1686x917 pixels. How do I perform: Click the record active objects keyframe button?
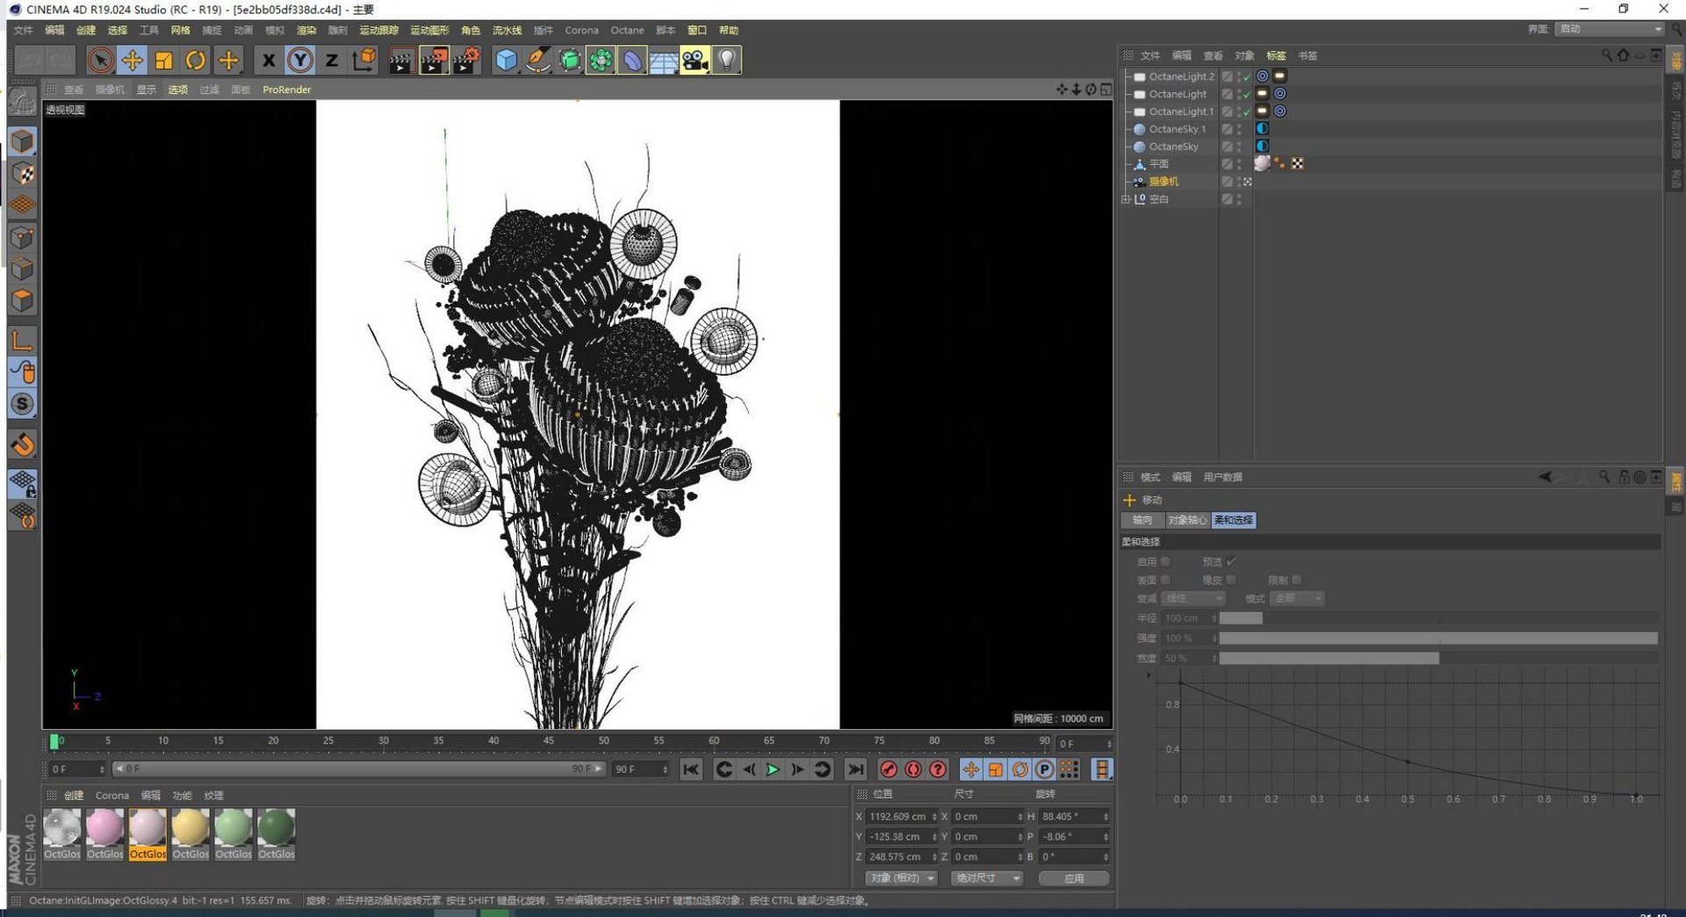click(x=889, y=769)
